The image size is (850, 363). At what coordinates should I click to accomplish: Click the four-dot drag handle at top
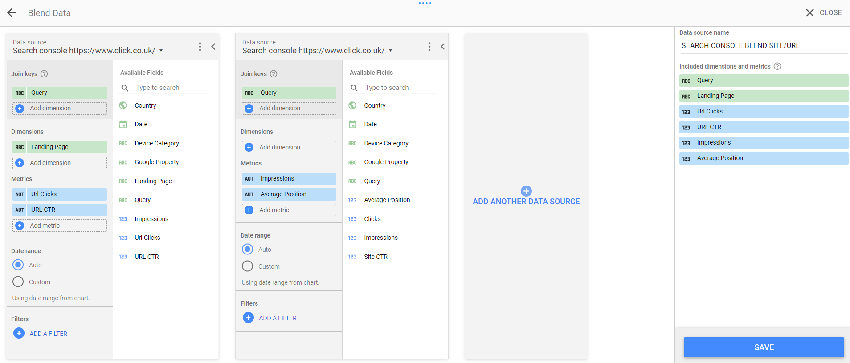(x=425, y=3)
